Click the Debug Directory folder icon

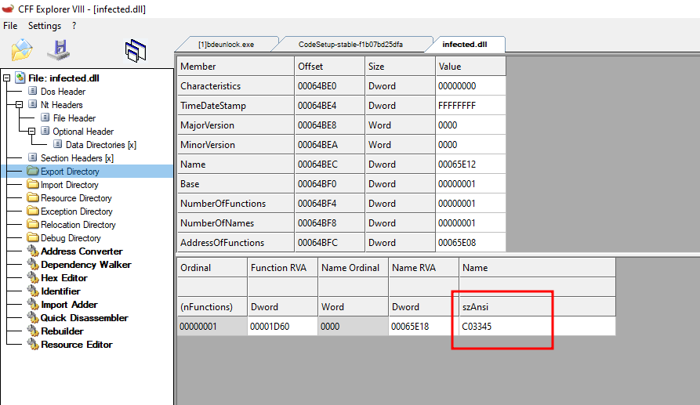coord(33,238)
